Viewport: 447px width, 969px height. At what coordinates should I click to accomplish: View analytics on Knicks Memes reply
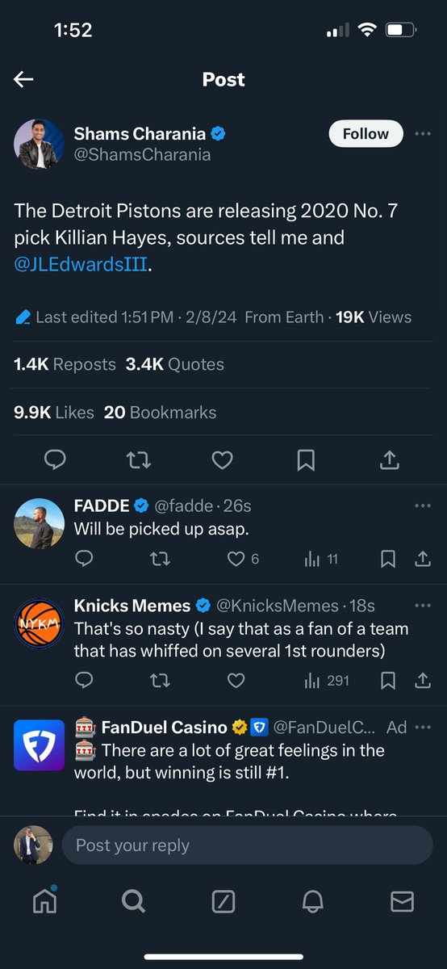327,681
